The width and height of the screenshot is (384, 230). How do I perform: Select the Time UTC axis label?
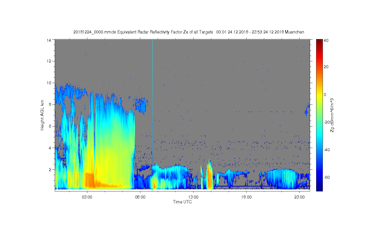(182, 202)
